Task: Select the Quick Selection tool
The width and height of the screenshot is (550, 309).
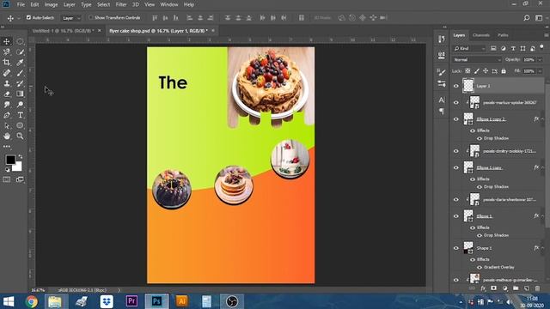Action: (x=20, y=51)
